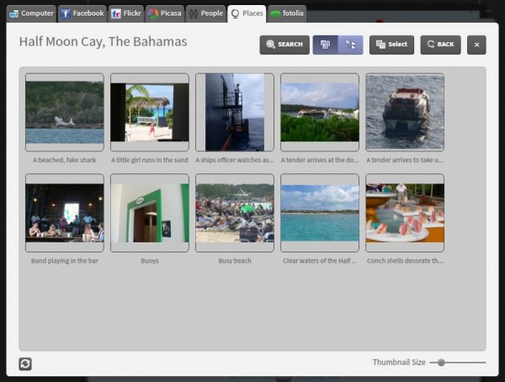Open the beached fake shark photo
505x382 pixels.
(65, 112)
